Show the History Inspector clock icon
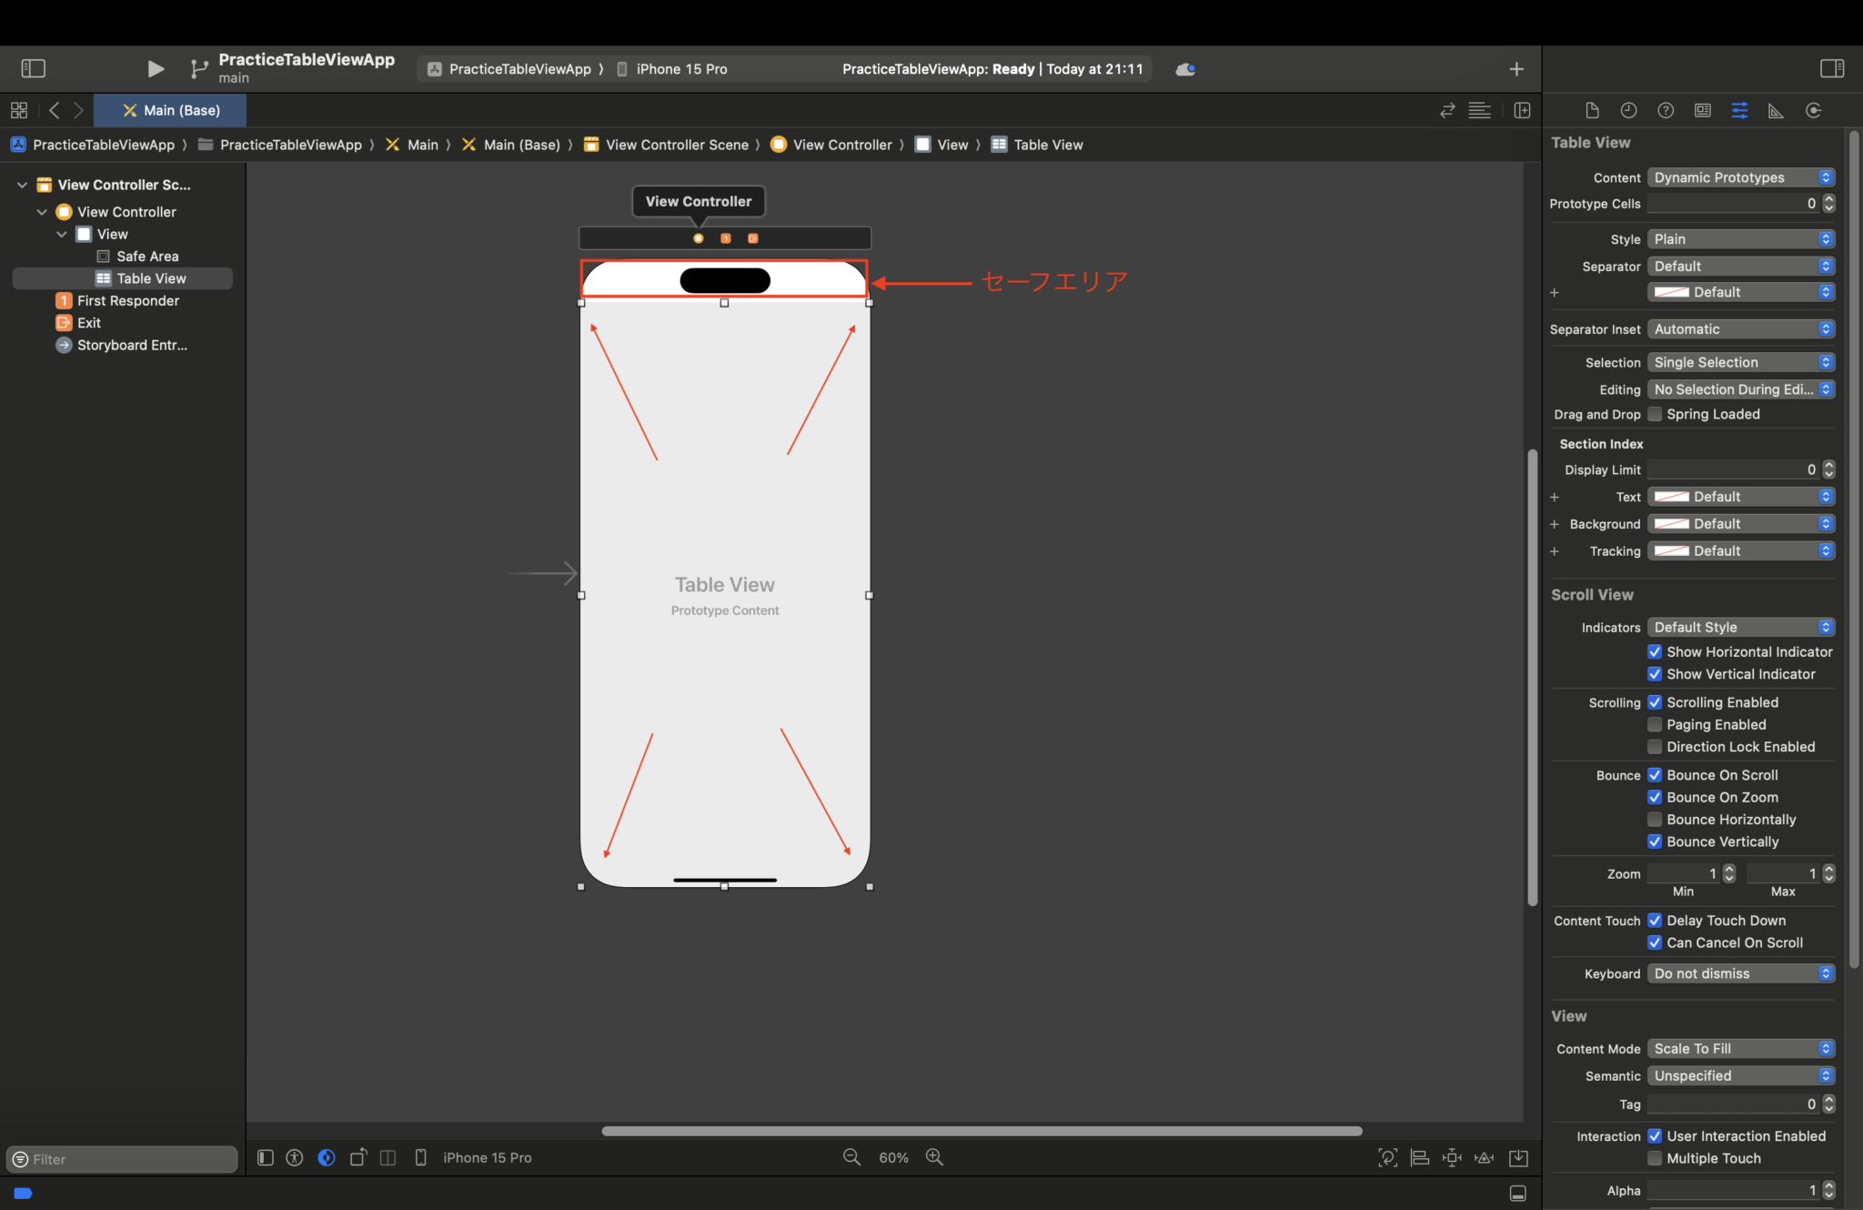 tap(1628, 110)
